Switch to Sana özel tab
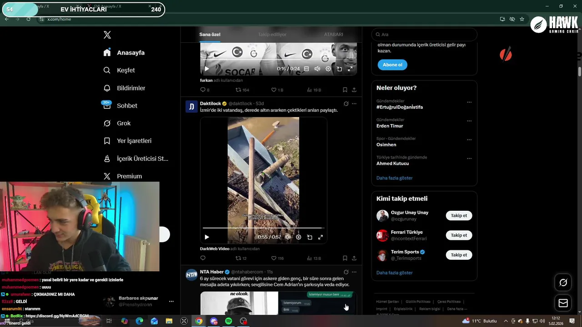Viewport: 582px width, 327px height. click(210, 35)
